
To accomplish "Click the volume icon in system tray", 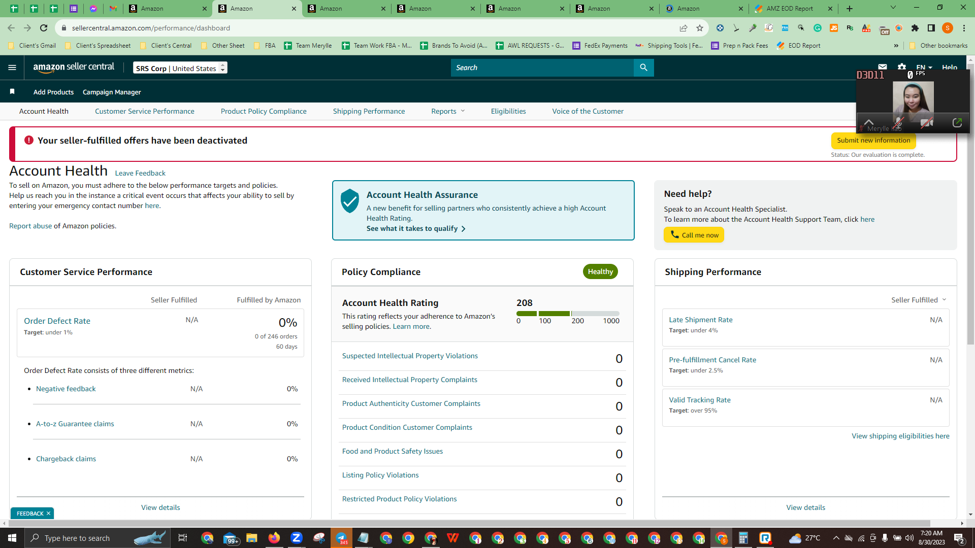I will (909, 538).
